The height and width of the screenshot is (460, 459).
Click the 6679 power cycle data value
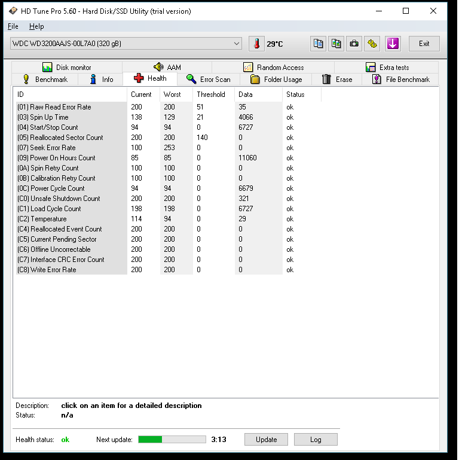(x=246, y=188)
